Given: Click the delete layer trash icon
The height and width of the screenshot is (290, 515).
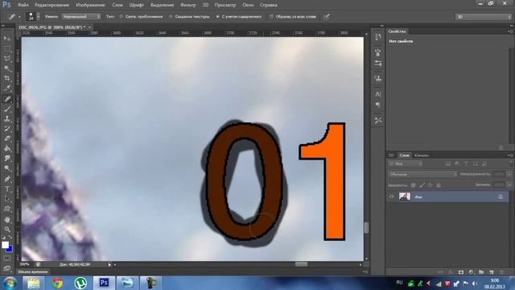Looking at the screenshot, I should [501, 272].
